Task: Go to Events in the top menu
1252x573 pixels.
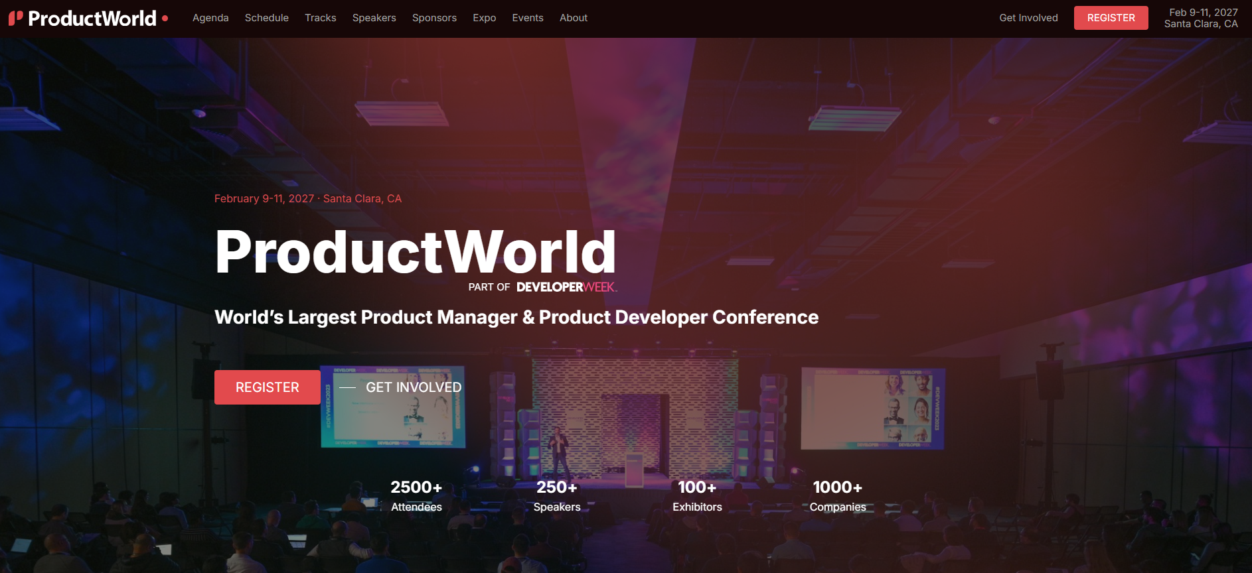Action: 528,18
